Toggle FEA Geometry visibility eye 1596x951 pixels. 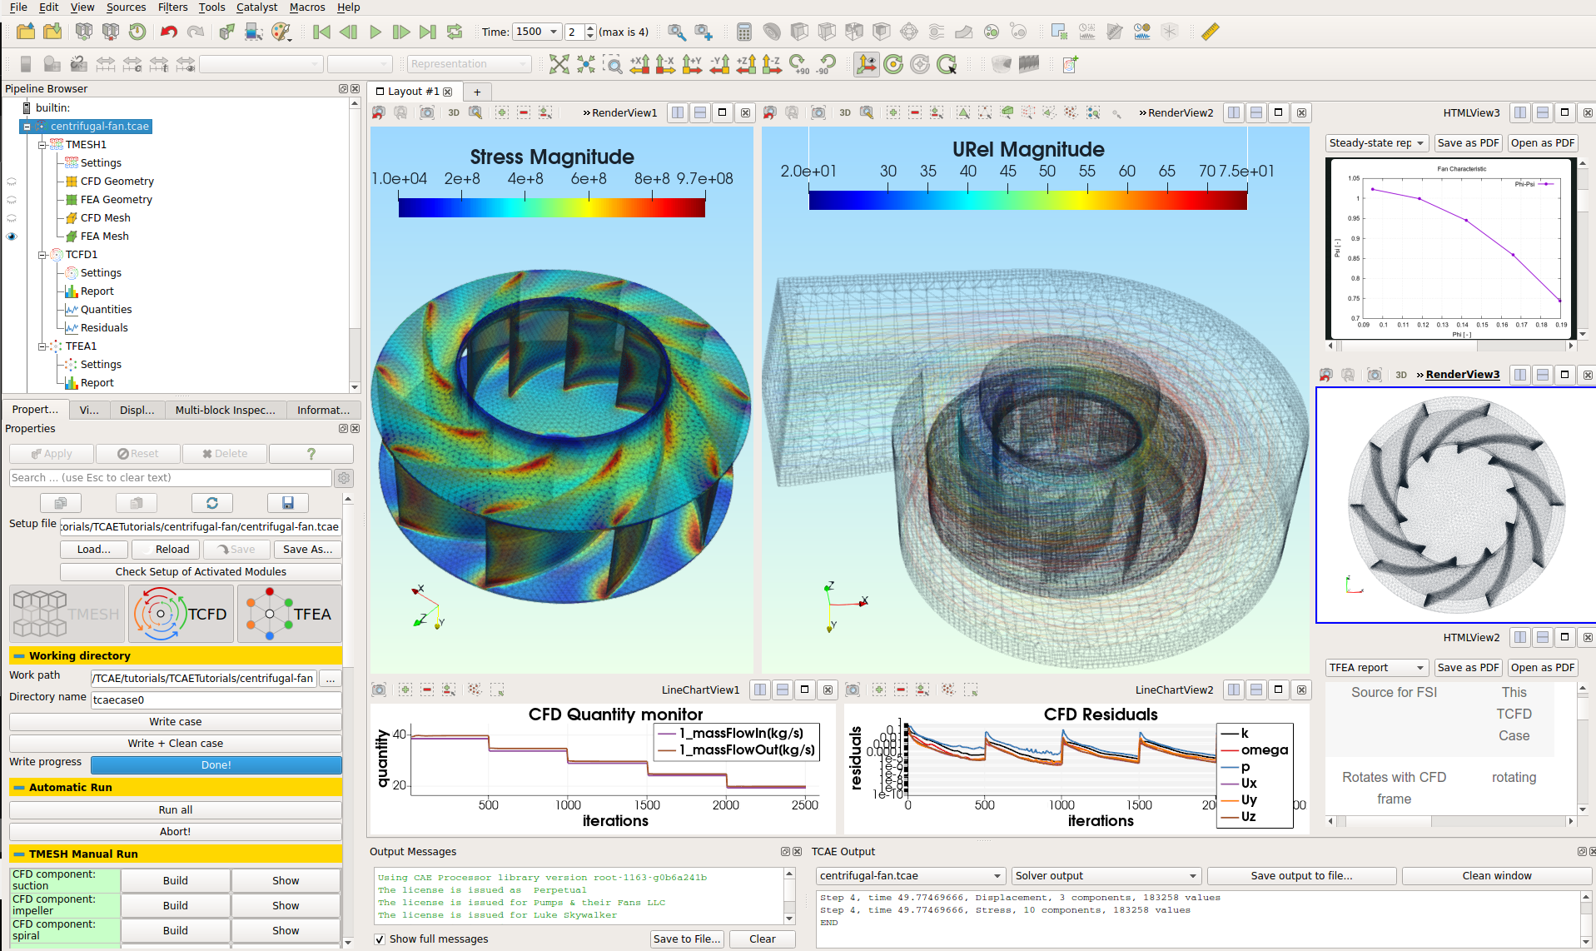tap(12, 200)
